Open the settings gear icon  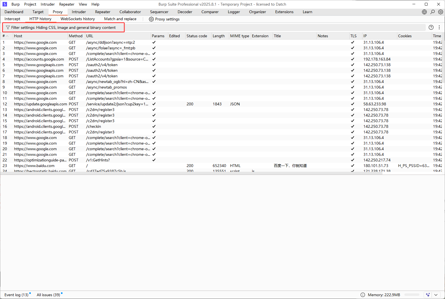tap(441, 12)
